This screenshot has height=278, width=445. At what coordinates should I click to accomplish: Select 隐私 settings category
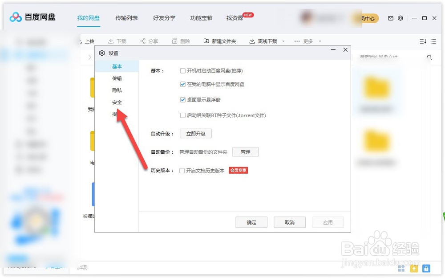[x=117, y=90]
